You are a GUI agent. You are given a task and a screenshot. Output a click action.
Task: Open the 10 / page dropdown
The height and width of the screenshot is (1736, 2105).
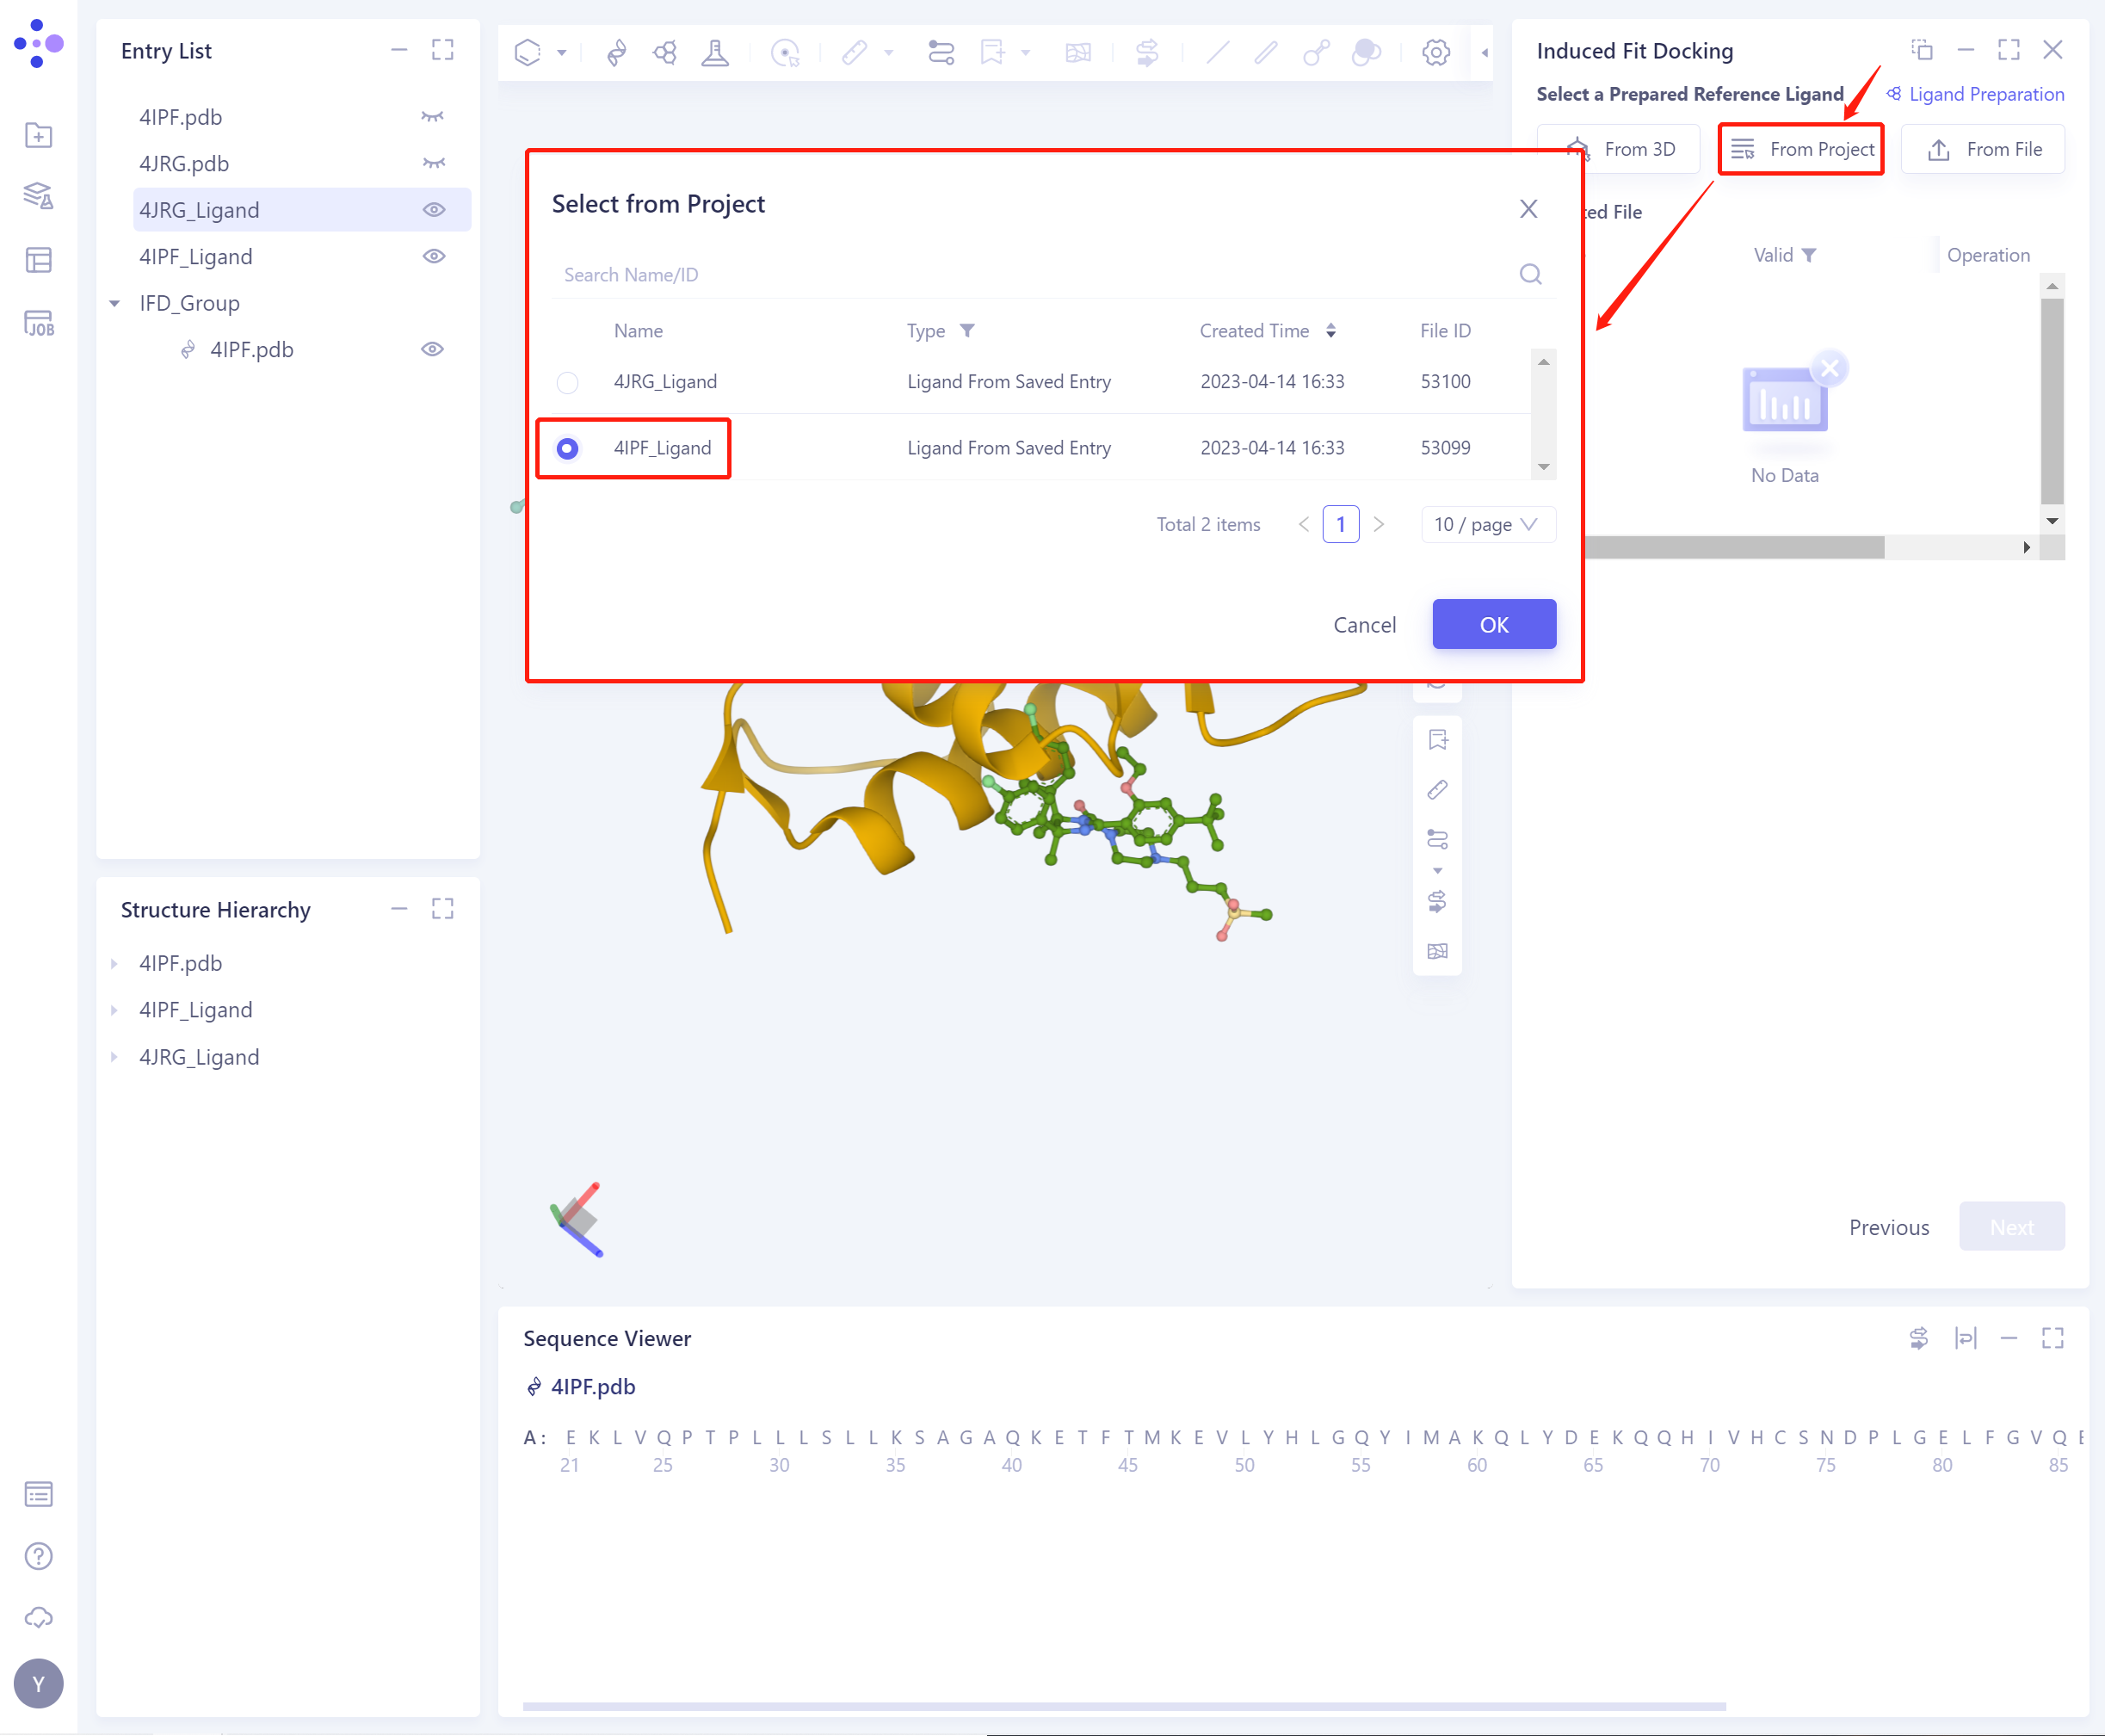tap(1487, 524)
